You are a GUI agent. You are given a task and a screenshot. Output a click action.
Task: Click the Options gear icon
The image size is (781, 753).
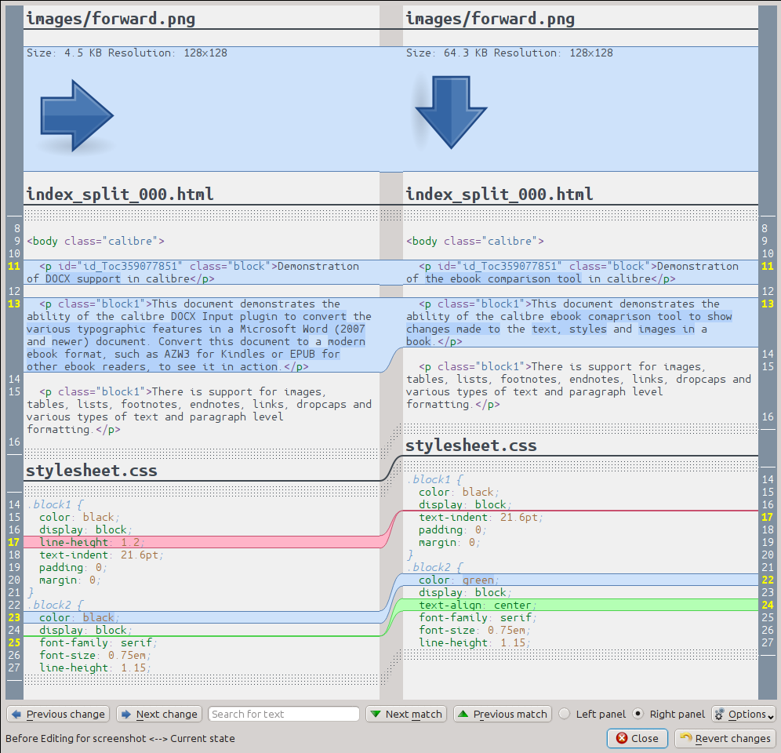pos(719,715)
